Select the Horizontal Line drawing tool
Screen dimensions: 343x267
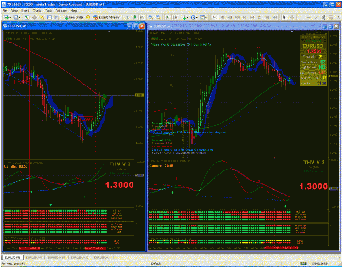click(x=308, y=17)
